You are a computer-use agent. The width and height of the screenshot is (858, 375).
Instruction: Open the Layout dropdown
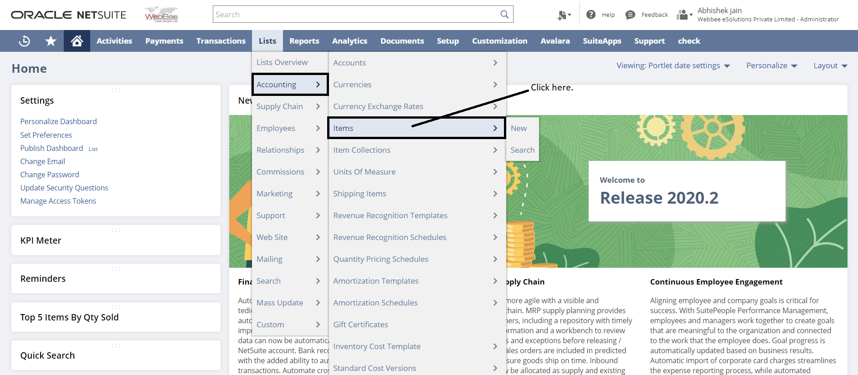[x=830, y=65]
